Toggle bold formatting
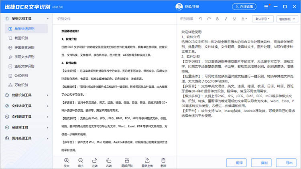 point(217,19)
